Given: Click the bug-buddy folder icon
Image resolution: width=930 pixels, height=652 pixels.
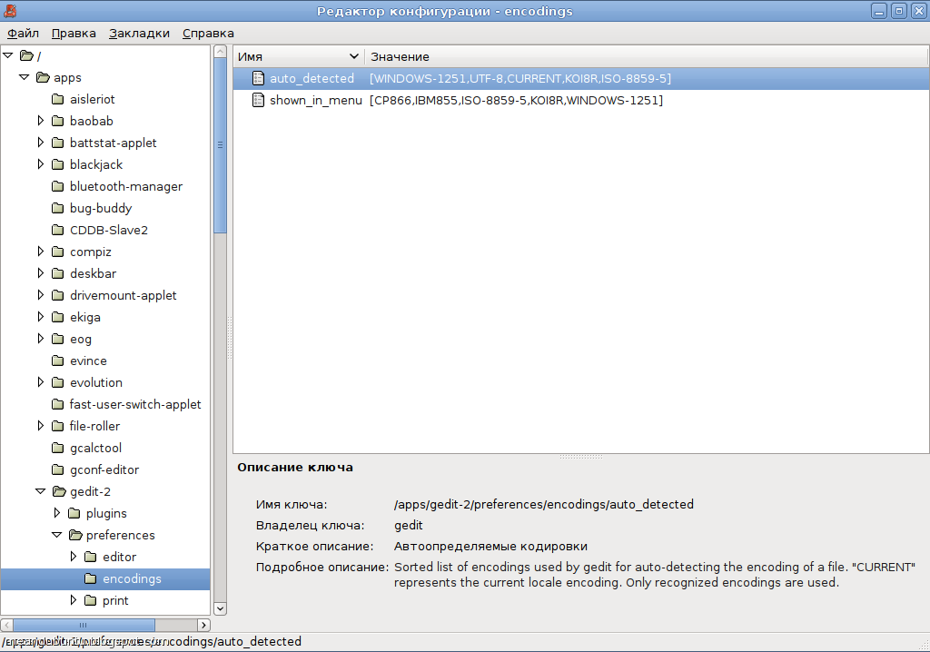Looking at the screenshot, I should click(57, 208).
